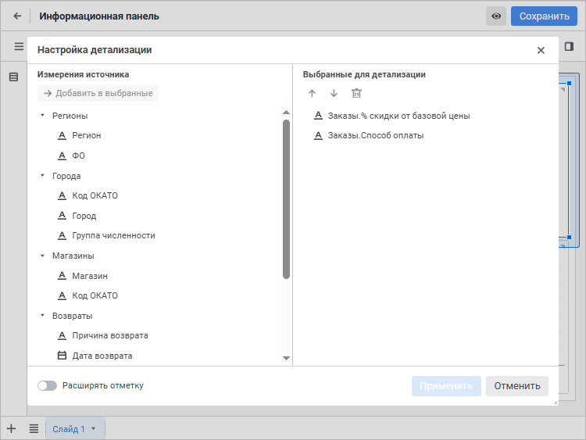Viewport: 586px width, 440px height.
Task: Click the Отменить button
Action: (516, 385)
